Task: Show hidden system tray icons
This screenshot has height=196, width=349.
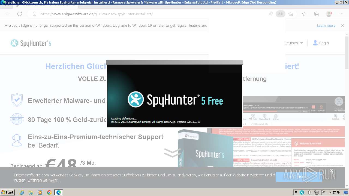Action: (x=296, y=192)
